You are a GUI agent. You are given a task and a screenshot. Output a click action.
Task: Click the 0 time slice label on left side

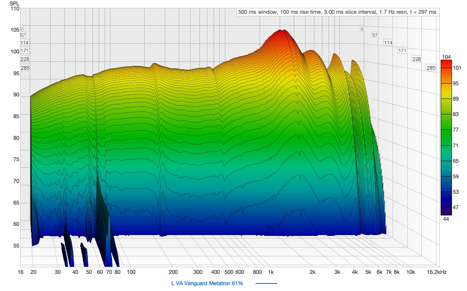tap(21, 29)
